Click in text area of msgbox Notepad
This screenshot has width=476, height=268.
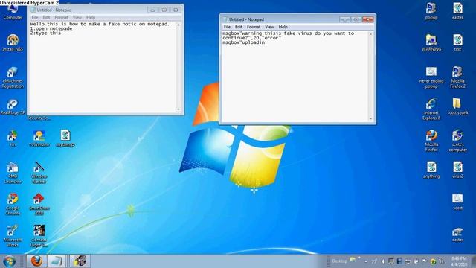tap(295, 77)
